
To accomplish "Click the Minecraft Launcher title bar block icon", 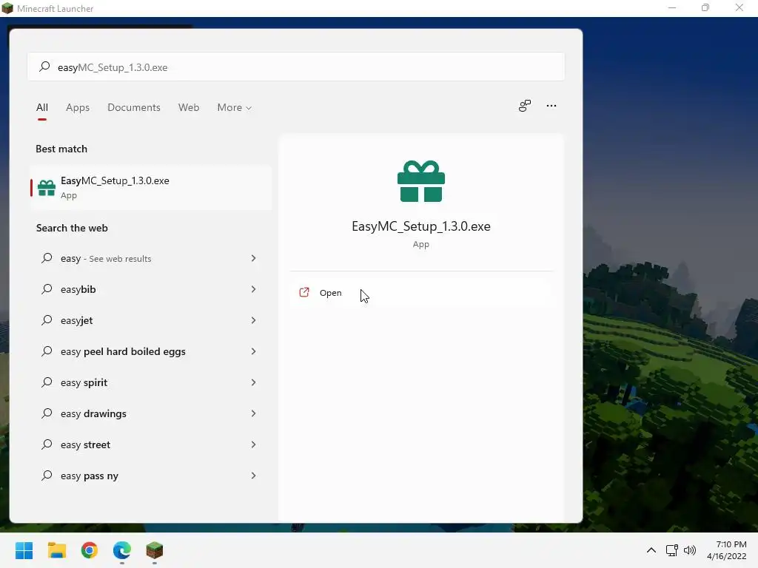I will point(7,8).
